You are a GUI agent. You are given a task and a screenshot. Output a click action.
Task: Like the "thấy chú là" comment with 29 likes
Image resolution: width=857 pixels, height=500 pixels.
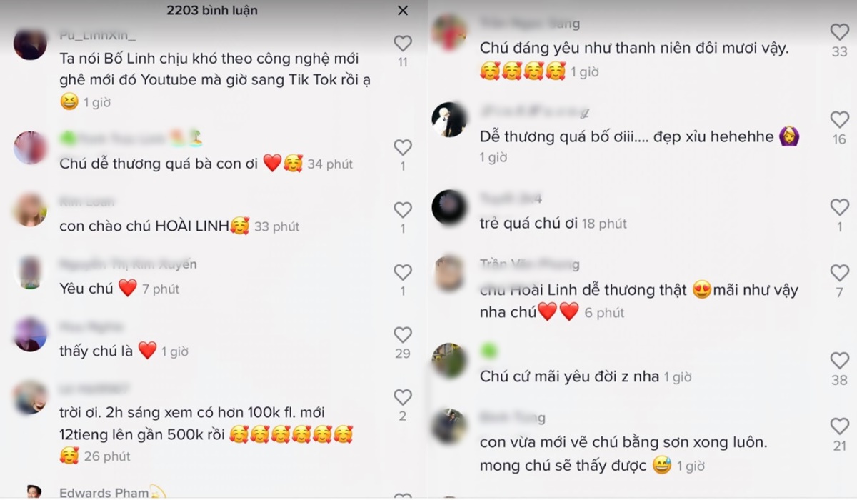(x=403, y=334)
